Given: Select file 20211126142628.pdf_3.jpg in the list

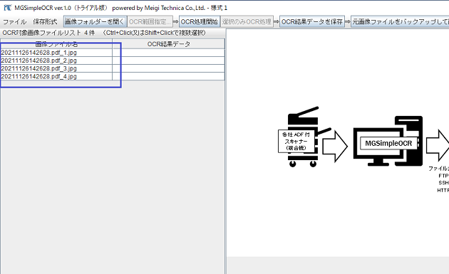Looking at the screenshot, I should [x=56, y=68].
